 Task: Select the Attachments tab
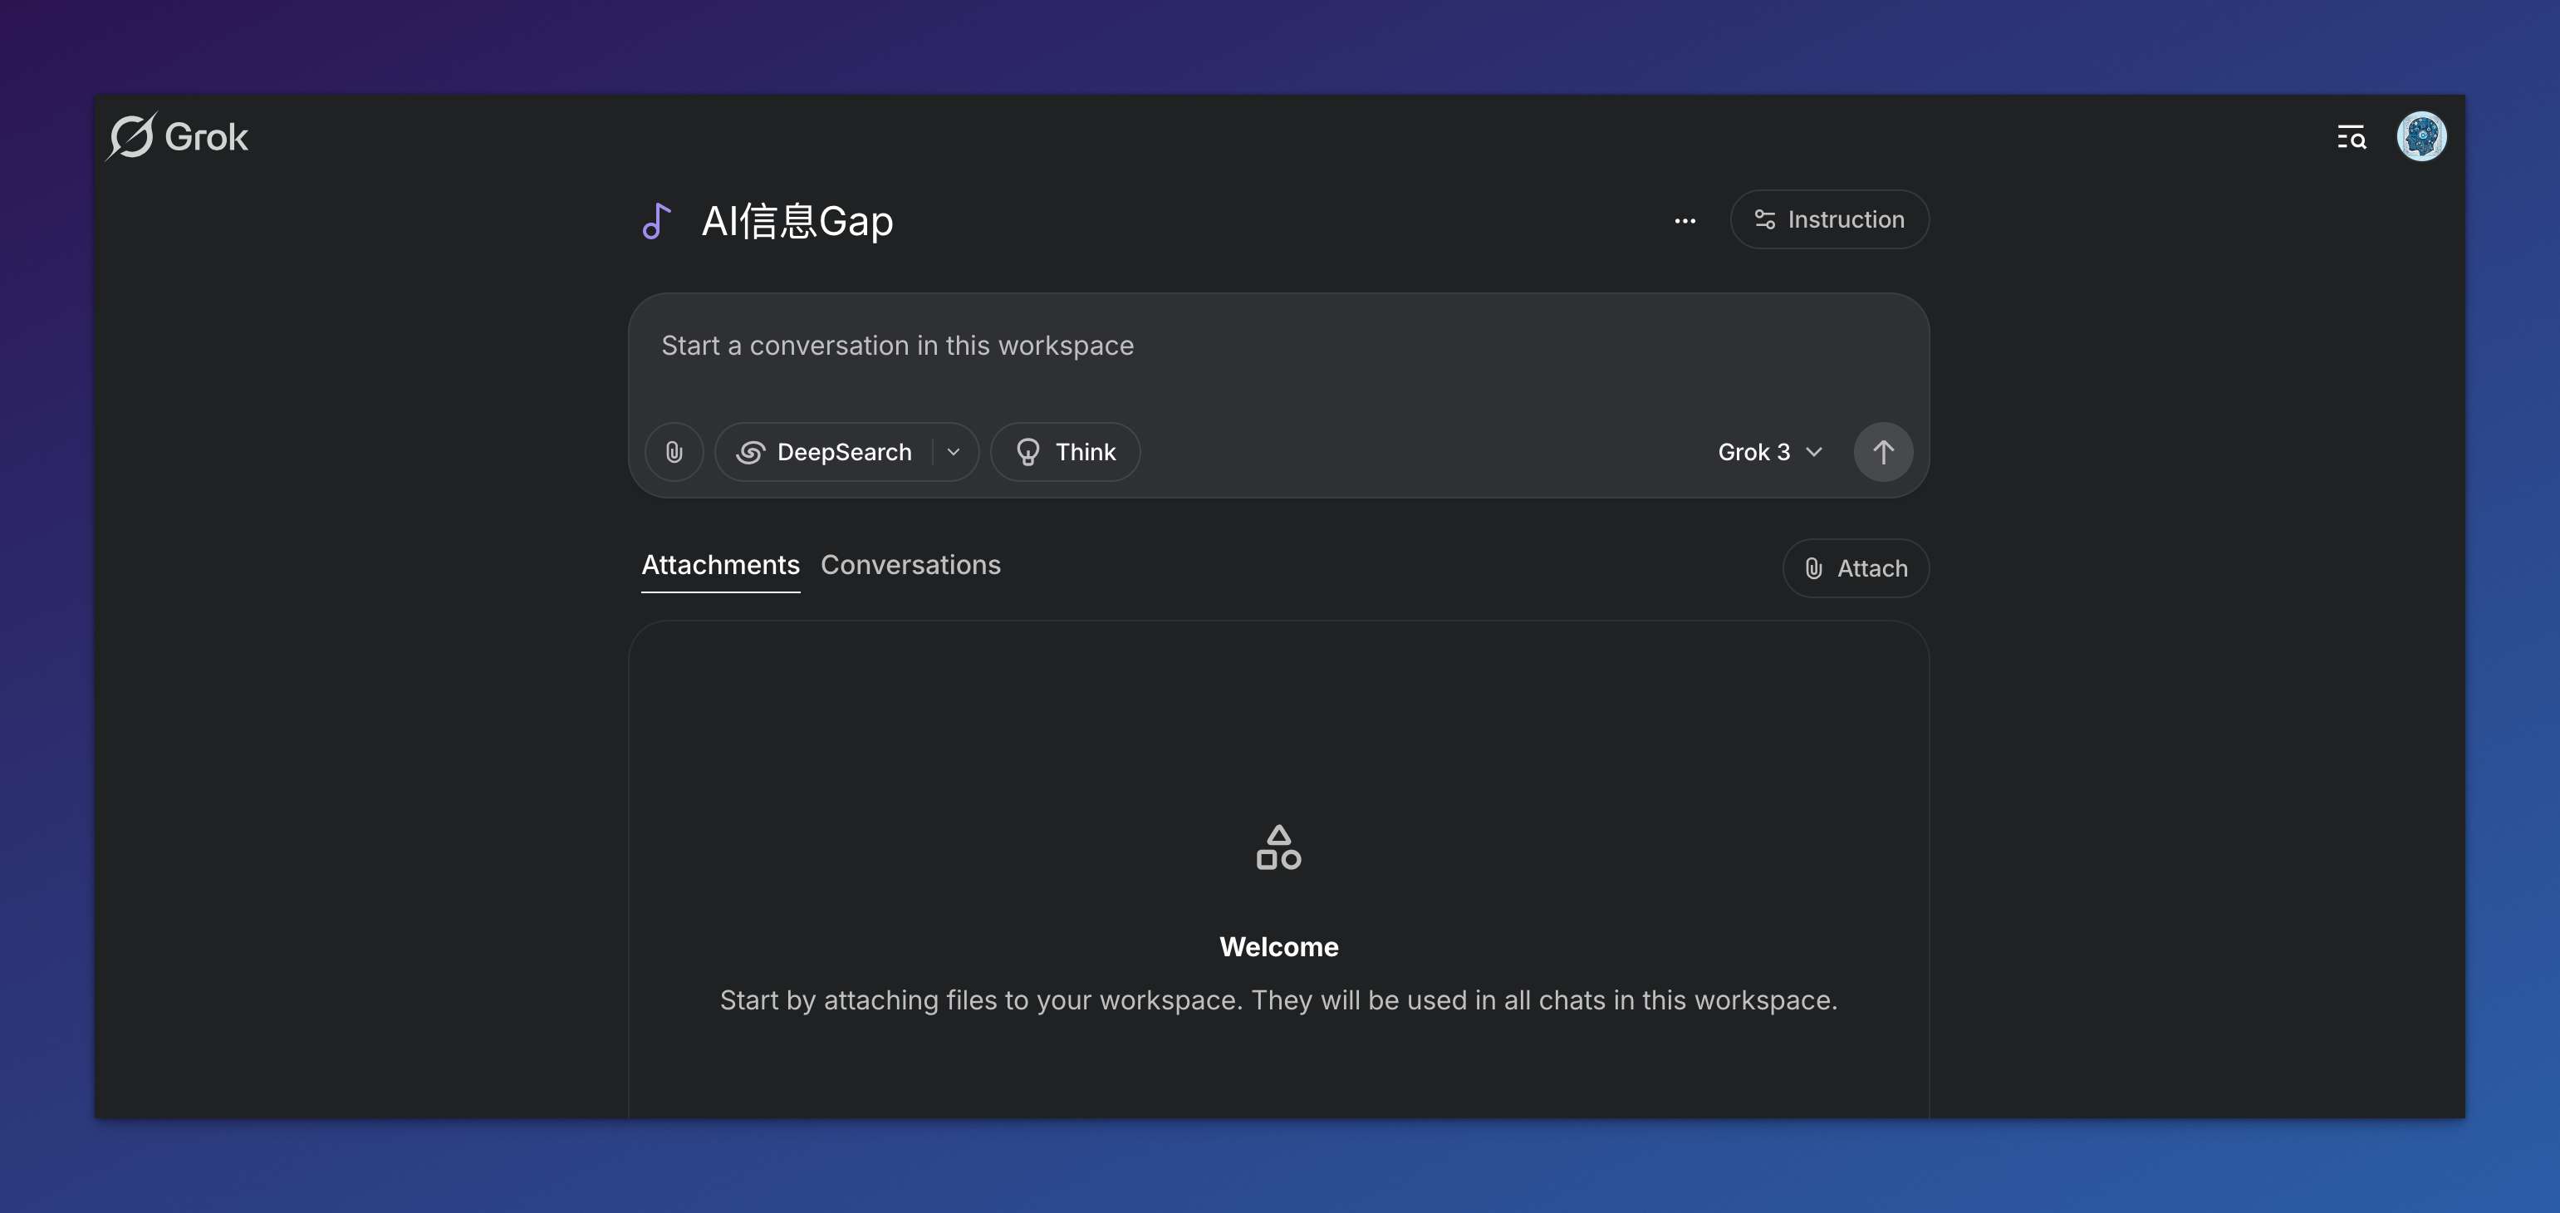coord(720,565)
